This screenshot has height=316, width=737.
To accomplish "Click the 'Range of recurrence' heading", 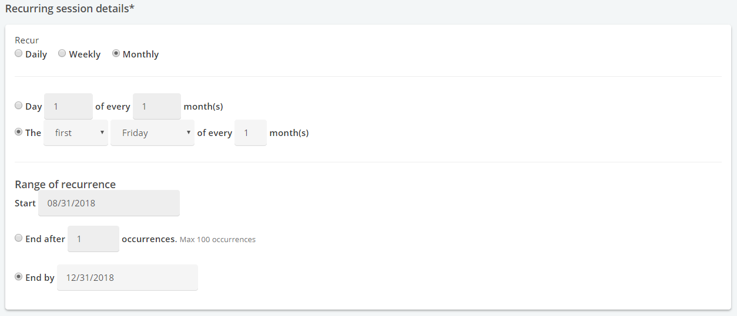I will tap(65, 184).
